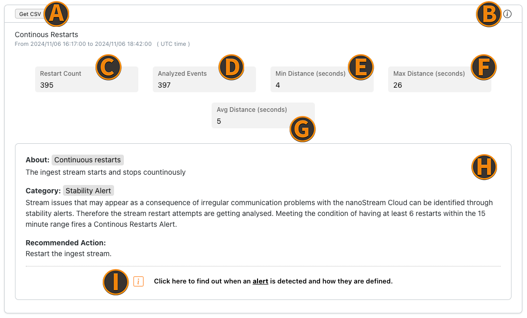Viewport: 527px width, 318px height.
Task: Click the orange D marker badge
Action: pos(231,67)
